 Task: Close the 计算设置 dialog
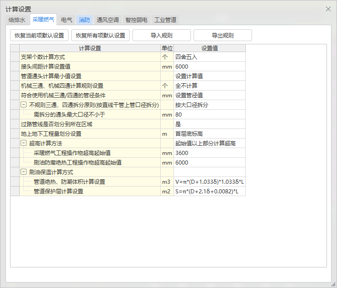pos(328,9)
